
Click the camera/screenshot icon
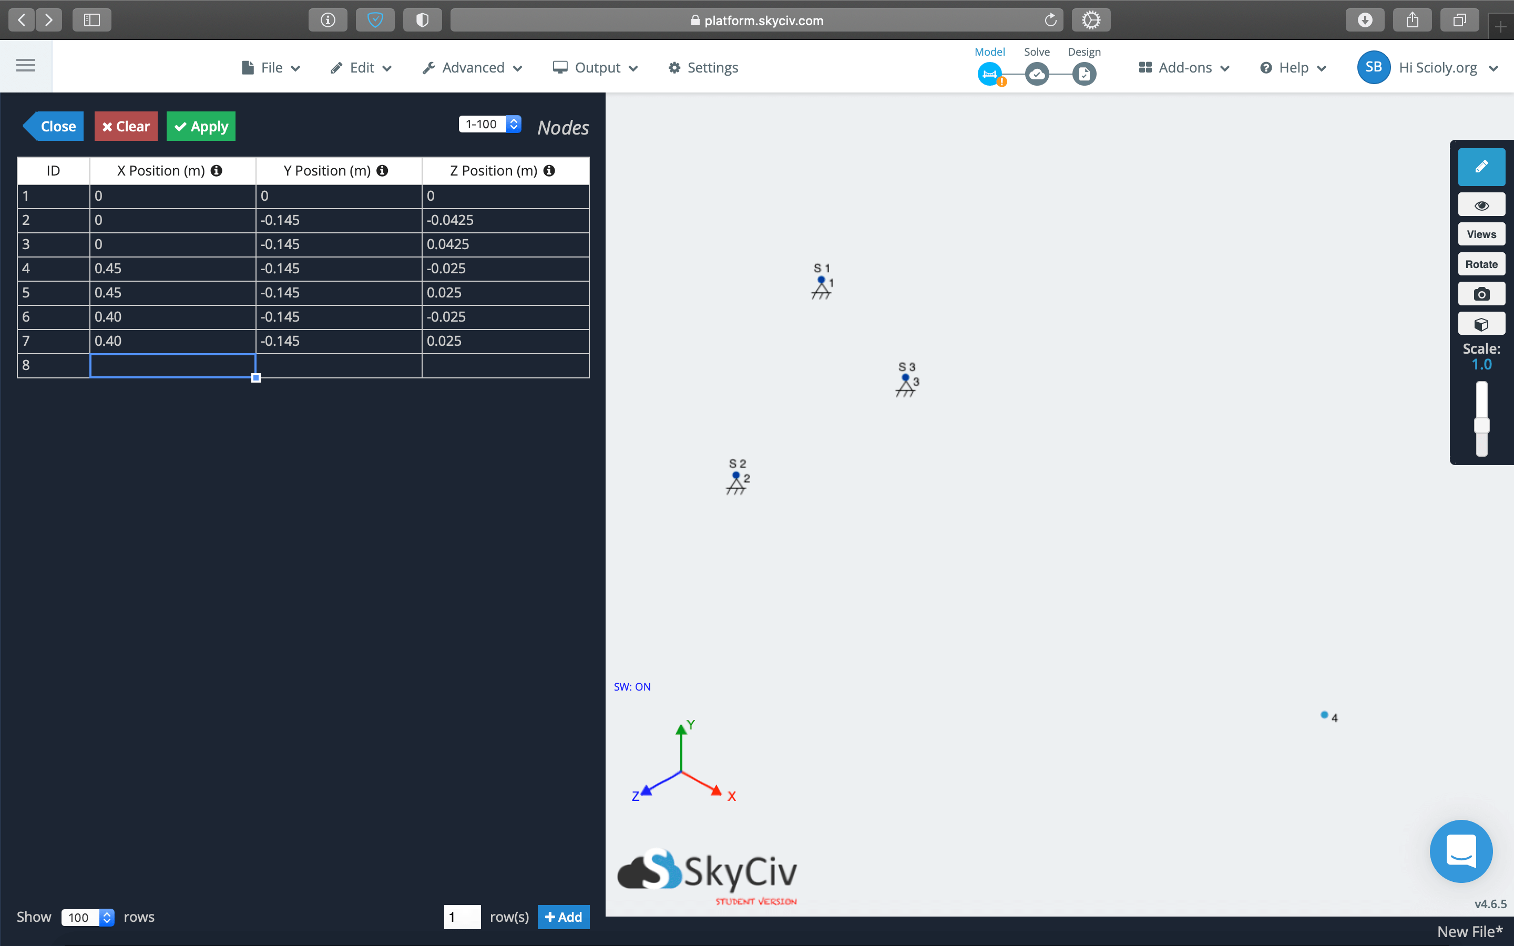click(1481, 294)
